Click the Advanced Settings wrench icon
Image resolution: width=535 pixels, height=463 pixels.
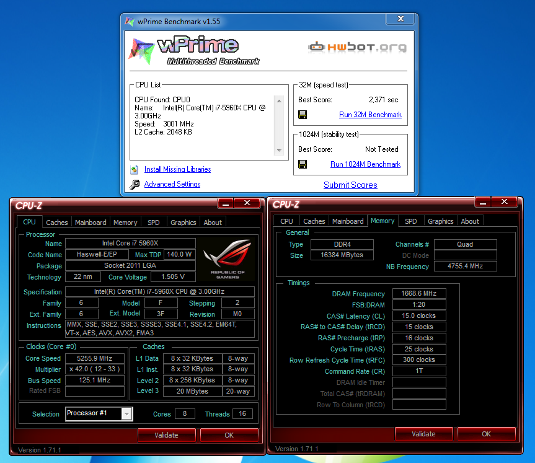[135, 184]
